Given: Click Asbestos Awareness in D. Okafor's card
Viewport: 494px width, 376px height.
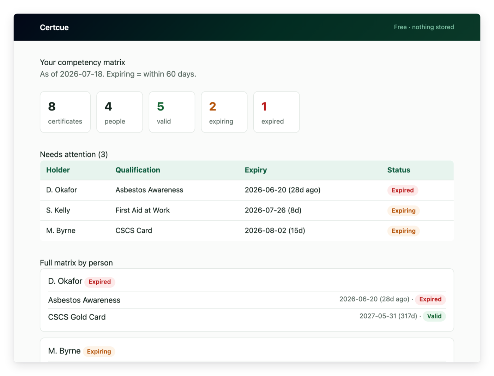Looking at the screenshot, I should (84, 300).
